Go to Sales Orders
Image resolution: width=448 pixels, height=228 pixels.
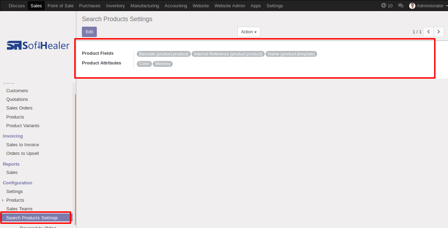pyautogui.click(x=19, y=108)
